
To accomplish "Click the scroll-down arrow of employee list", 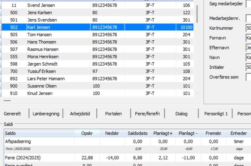I will tap(197, 94).
